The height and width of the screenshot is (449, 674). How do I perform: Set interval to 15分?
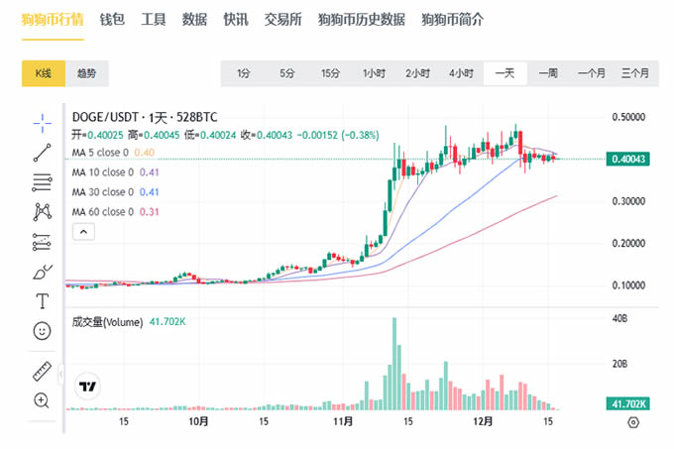pos(330,73)
